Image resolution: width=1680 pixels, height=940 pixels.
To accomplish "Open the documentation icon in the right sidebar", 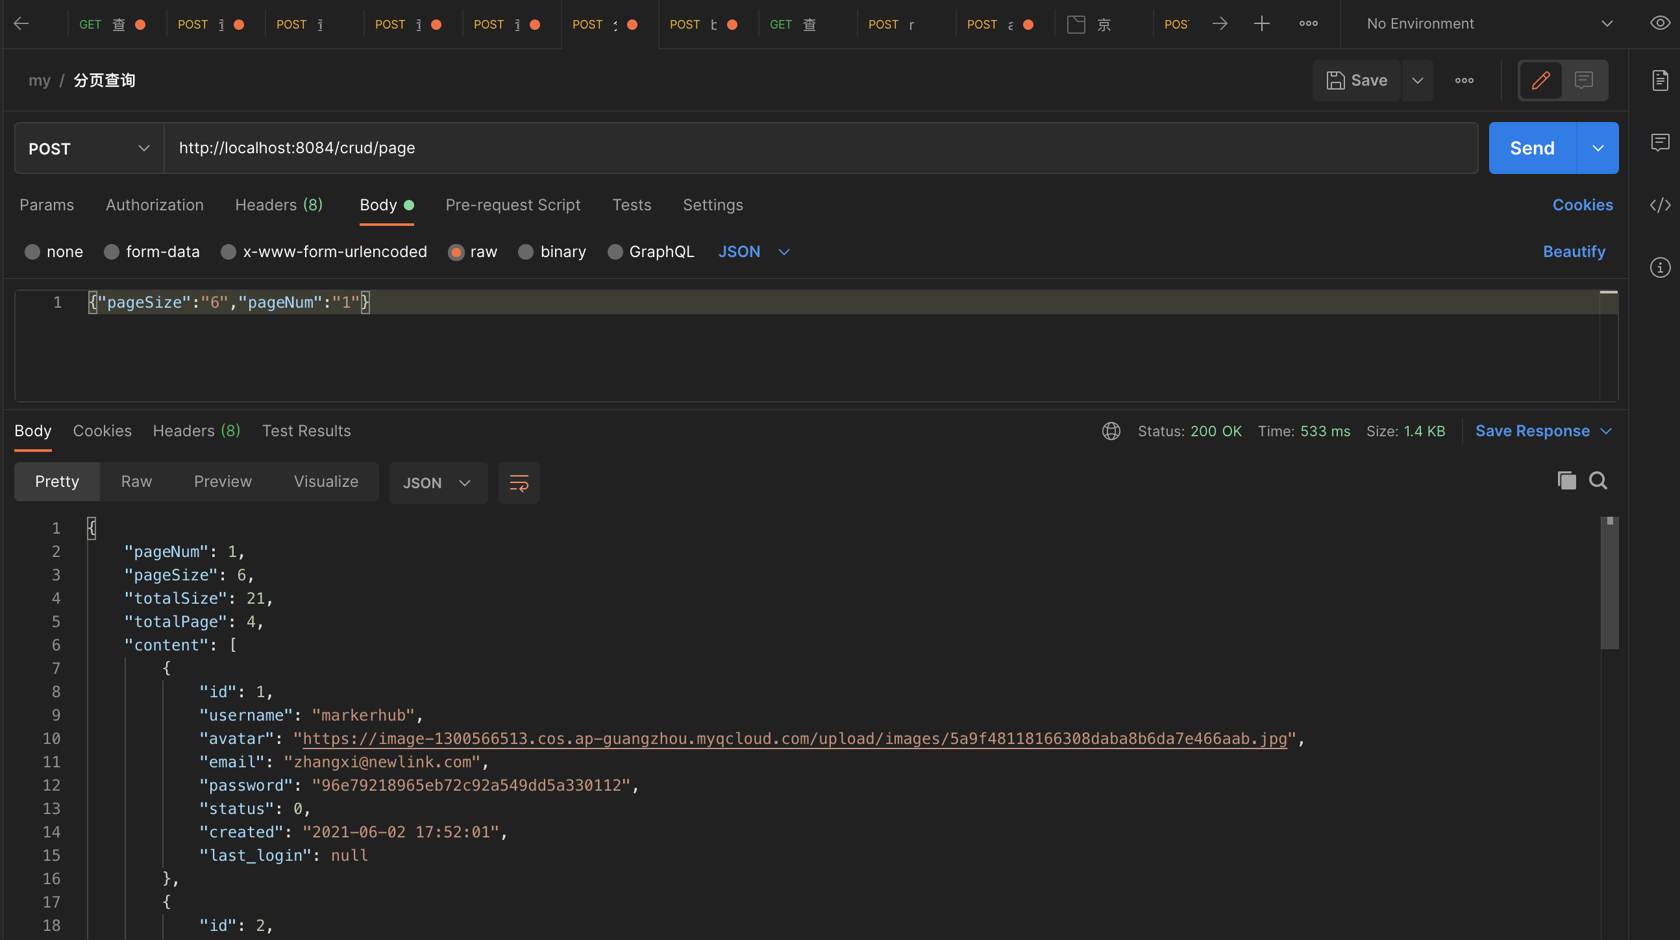I will point(1660,80).
